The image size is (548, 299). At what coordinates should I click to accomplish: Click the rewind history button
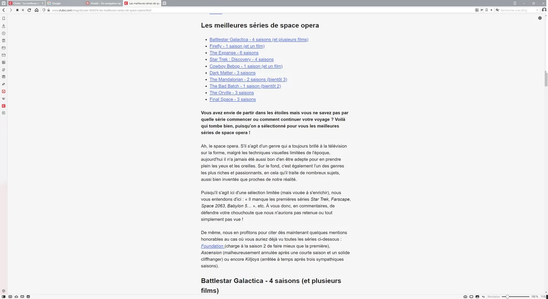coord(17,10)
